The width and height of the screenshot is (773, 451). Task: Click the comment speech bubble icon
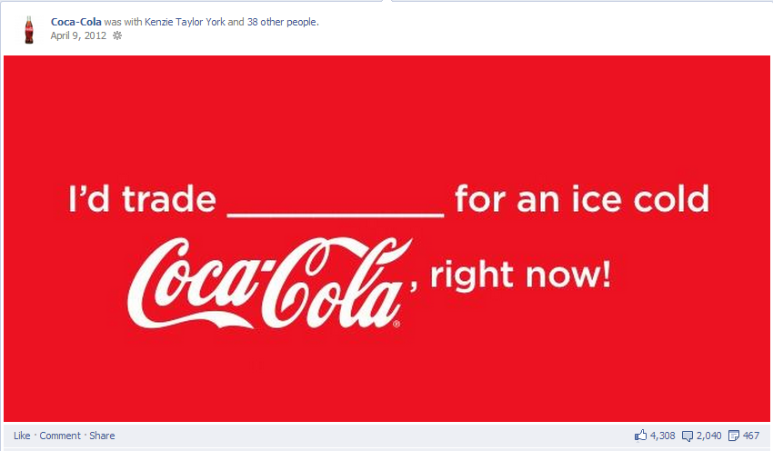688,436
